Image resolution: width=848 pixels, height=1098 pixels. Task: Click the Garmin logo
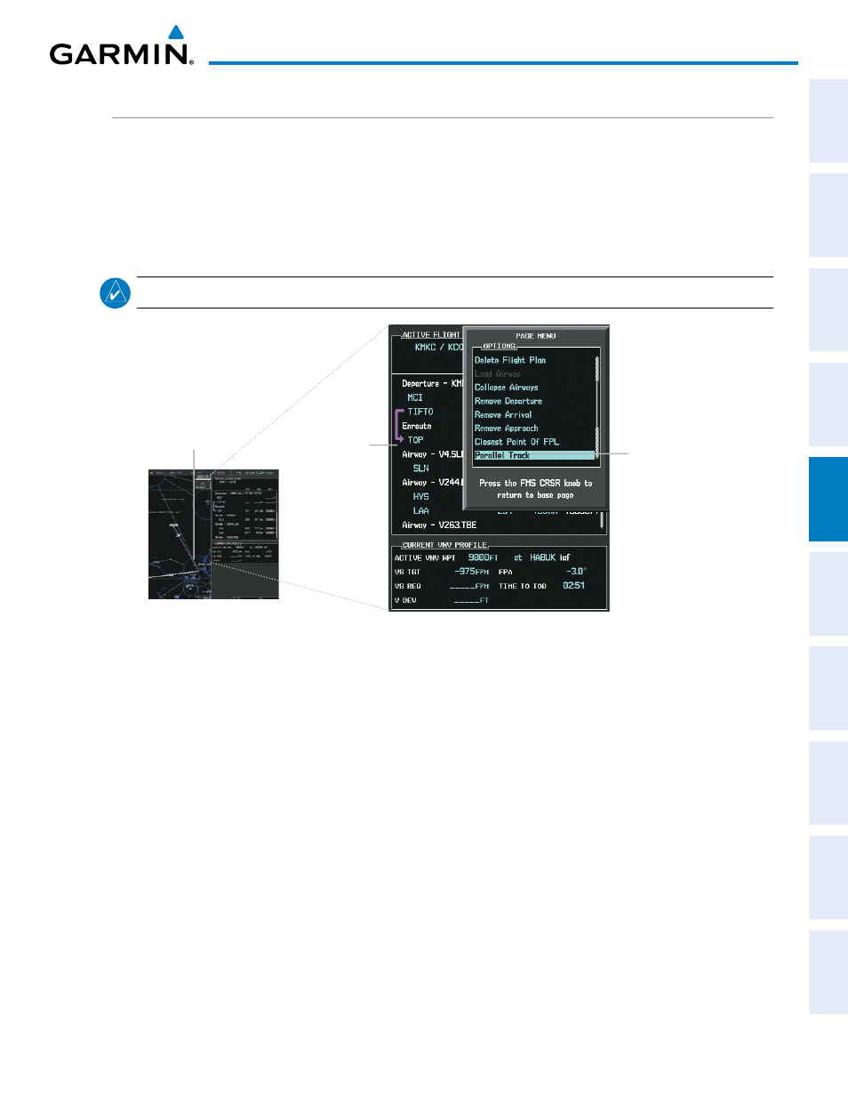(121, 46)
